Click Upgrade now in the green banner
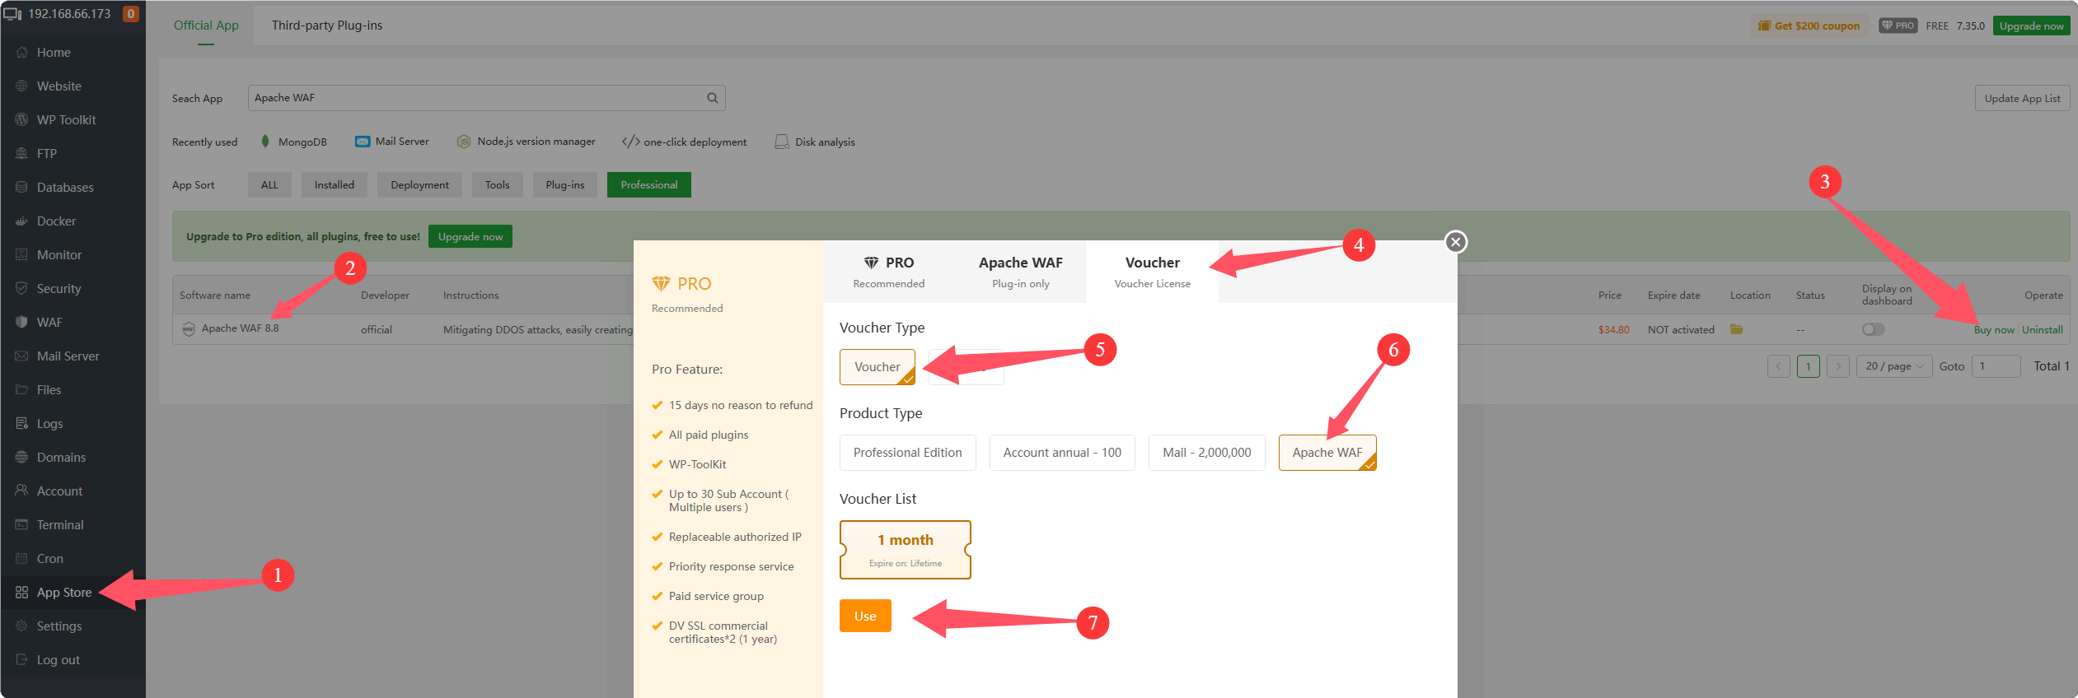The height and width of the screenshot is (698, 2078). (x=470, y=237)
